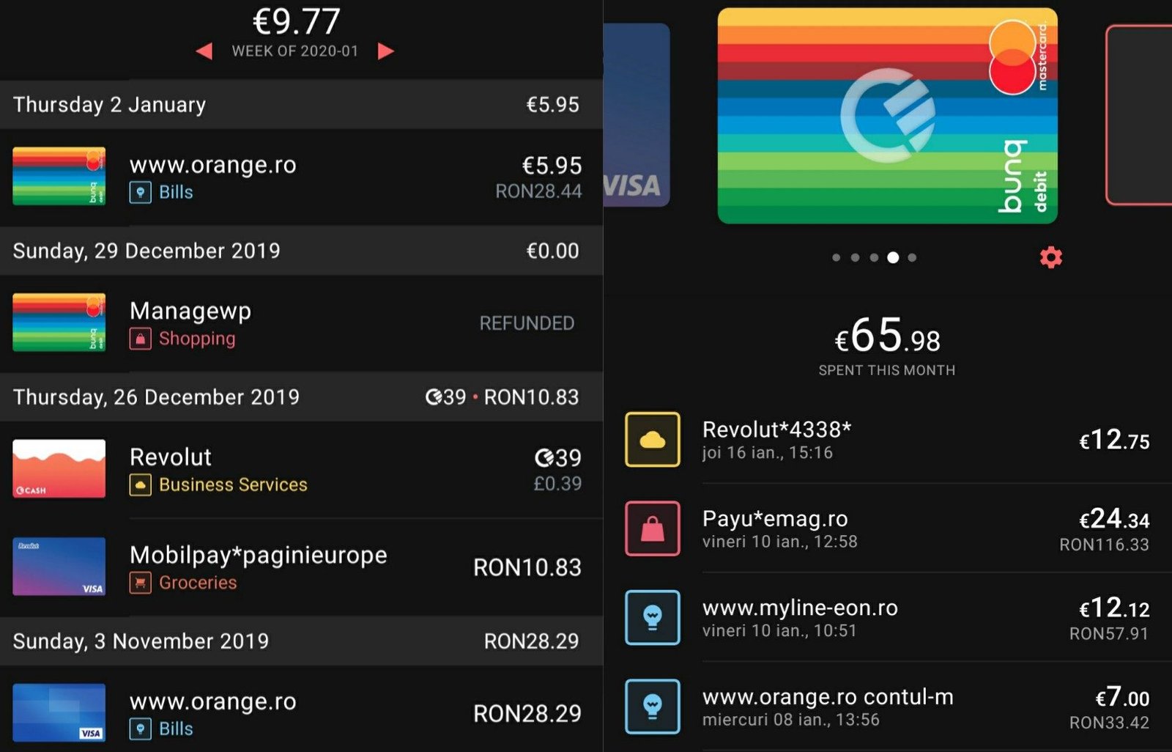1172x752 pixels.
Task: Tap the Groceries cart icon under Mobilpay*paginieurope
Action: coord(140,583)
